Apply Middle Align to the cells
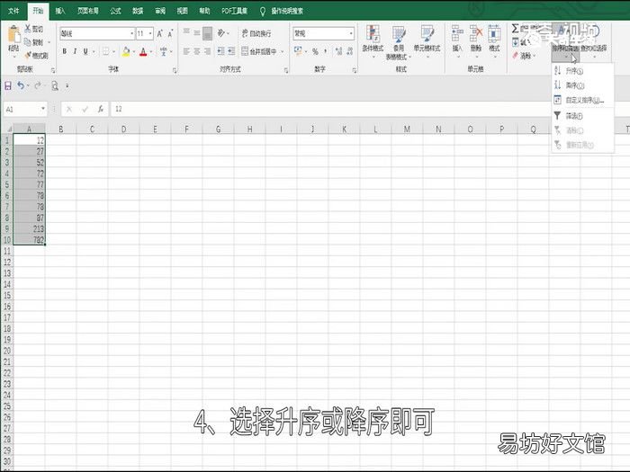This screenshot has width=630, height=472. pyautogui.click(x=197, y=32)
